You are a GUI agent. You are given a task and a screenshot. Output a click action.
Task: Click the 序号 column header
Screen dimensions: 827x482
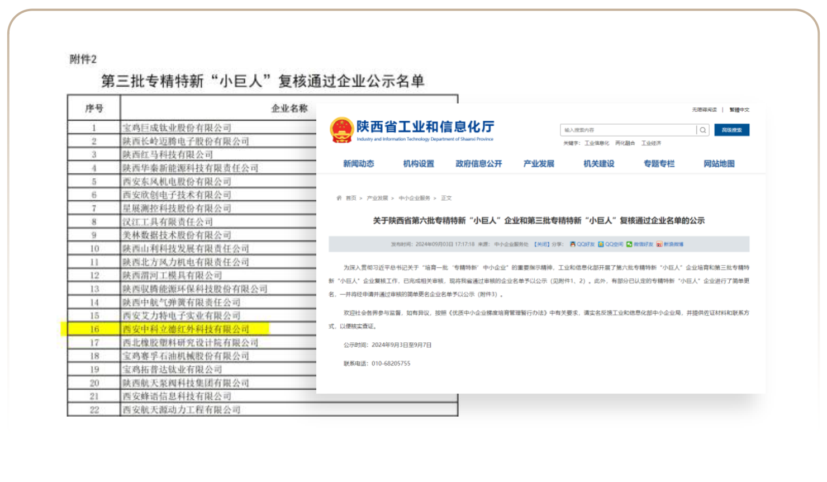[94, 108]
